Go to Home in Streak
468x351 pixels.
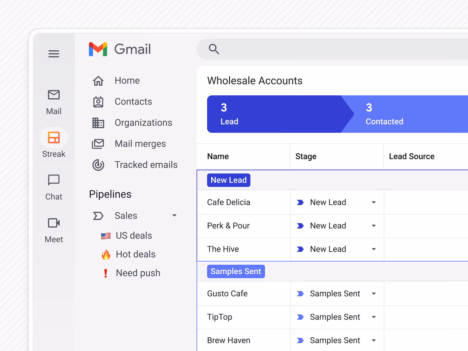pyautogui.click(x=127, y=80)
